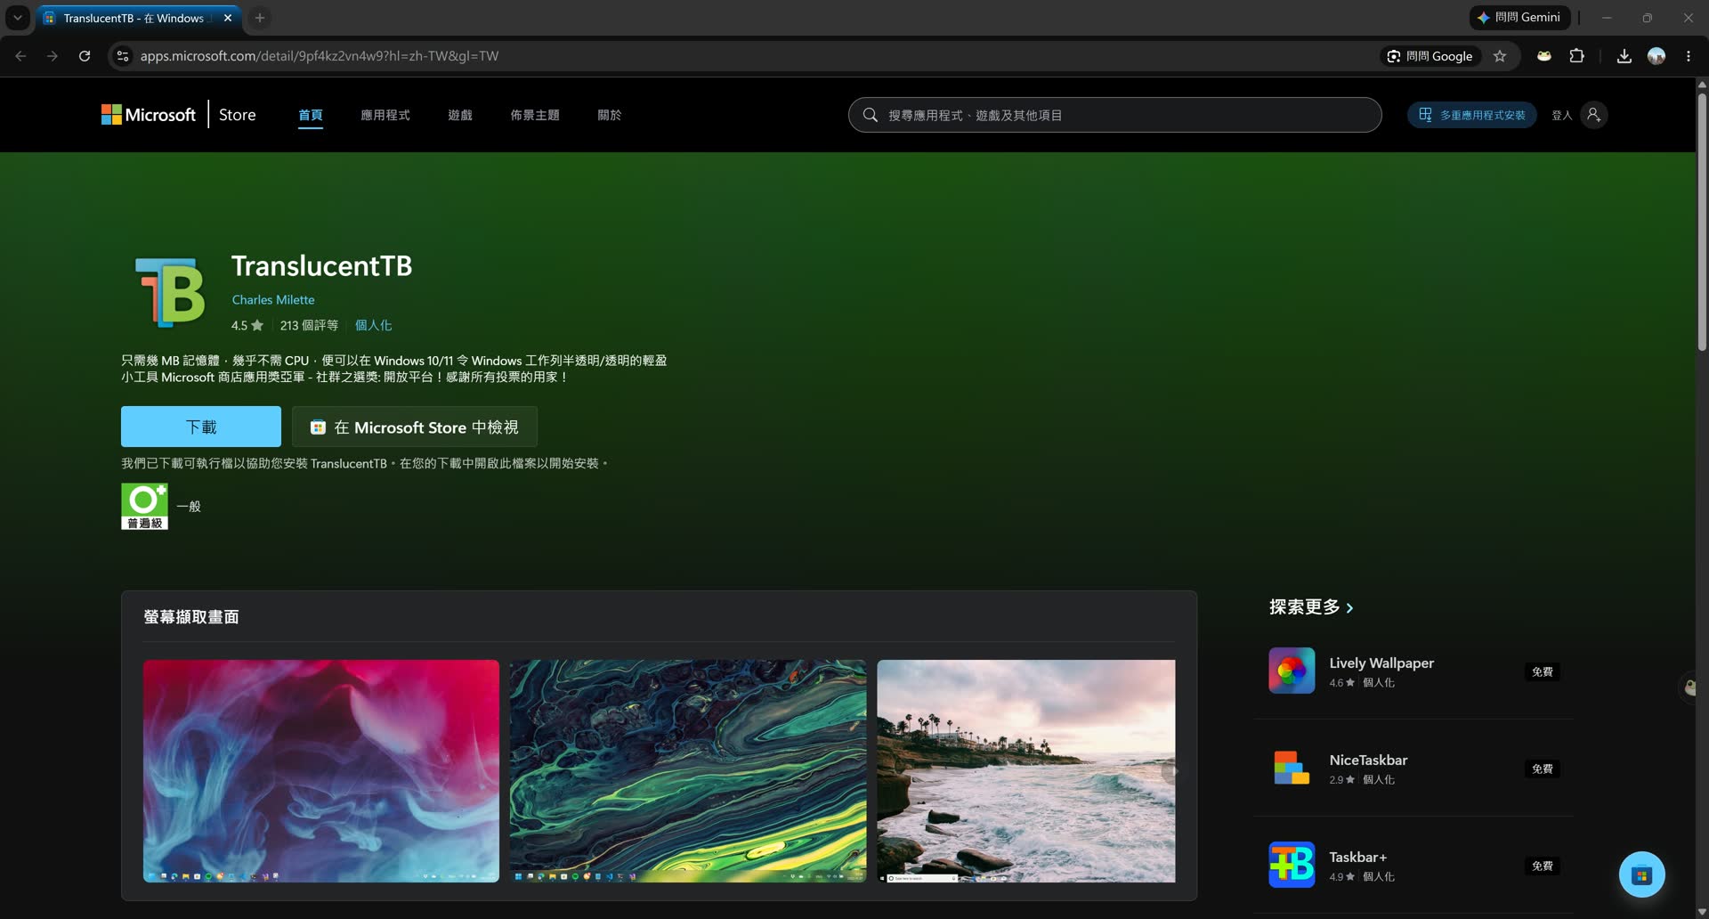Bookmark this page with the star icon
Viewport: 1709px width, 919px height.
(1500, 56)
